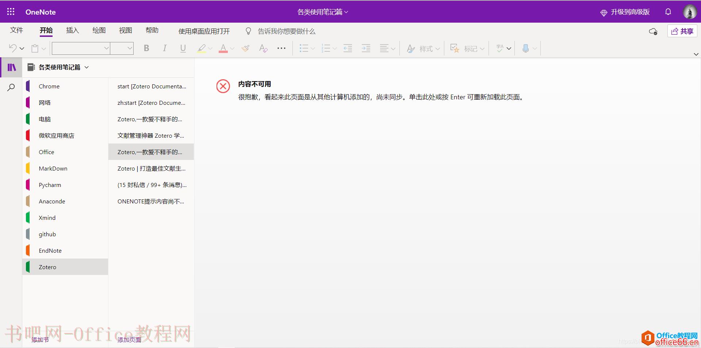Open the 各类使用笔记篇 title dropdown
The image size is (701, 348).
click(x=323, y=12)
